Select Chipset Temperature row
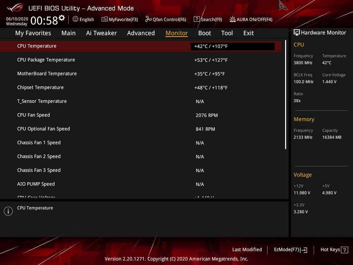This screenshot has width=353, height=265. [x=141, y=87]
